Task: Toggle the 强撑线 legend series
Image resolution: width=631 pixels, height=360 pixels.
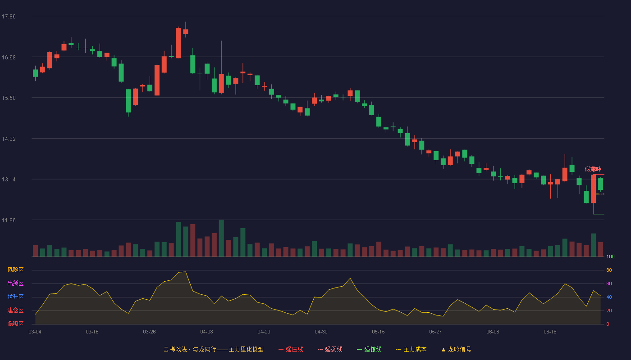Action: coord(369,349)
